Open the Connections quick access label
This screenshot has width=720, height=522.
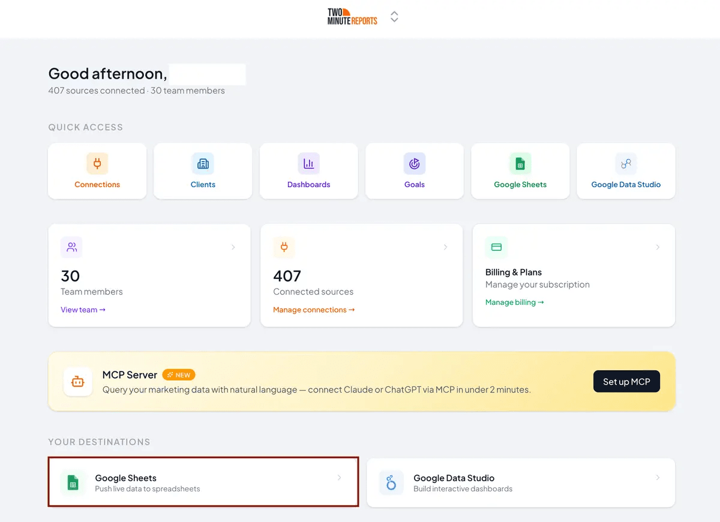coord(97,185)
